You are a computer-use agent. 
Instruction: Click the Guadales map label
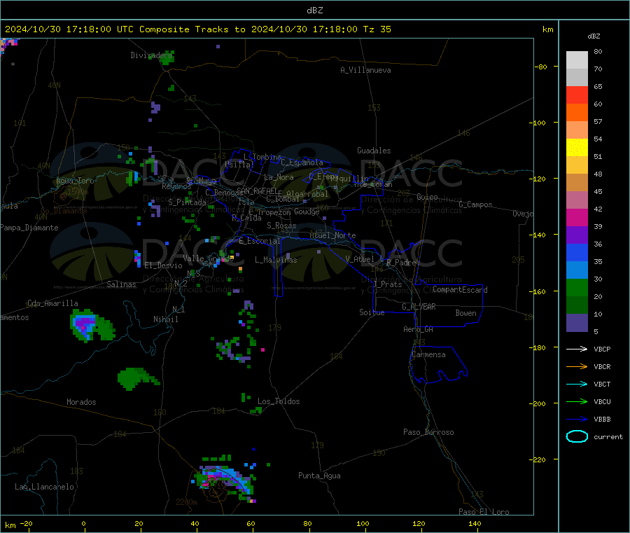(x=374, y=151)
